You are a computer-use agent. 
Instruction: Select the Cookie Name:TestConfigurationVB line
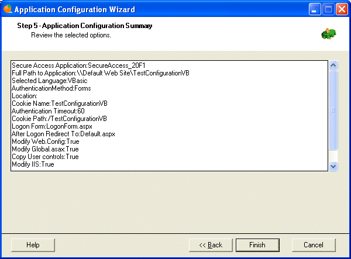(x=60, y=103)
